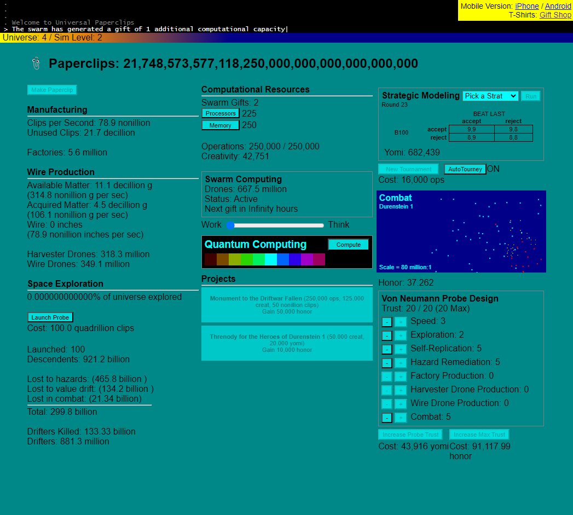This screenshot has height=515, width=573.
Task: Select the Monument to the Driftwar Fallen project
Action: pyautogui.click(x=287, y=305)
